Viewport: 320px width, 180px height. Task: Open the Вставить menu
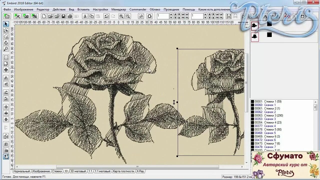click(x=83, y=9)
